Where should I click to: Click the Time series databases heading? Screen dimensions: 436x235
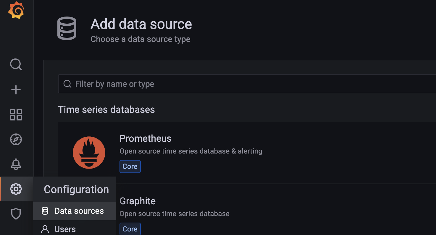[106, 110]
